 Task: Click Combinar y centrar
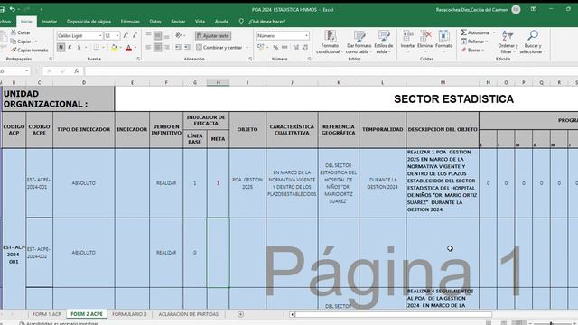(x=219, y=48)
